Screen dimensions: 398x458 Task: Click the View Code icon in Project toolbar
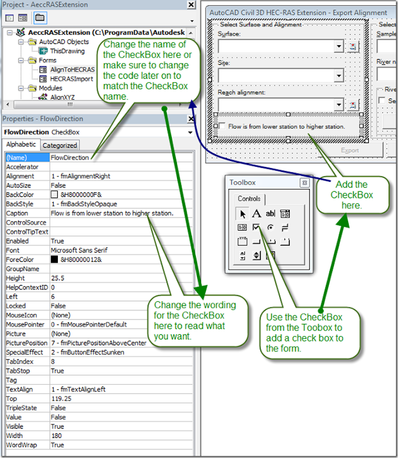click(x=9, y=18)
